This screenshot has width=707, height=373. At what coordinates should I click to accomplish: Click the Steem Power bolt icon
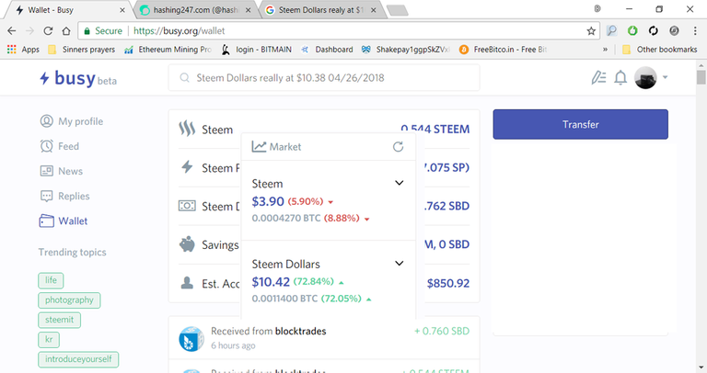(x=187, y=167)
